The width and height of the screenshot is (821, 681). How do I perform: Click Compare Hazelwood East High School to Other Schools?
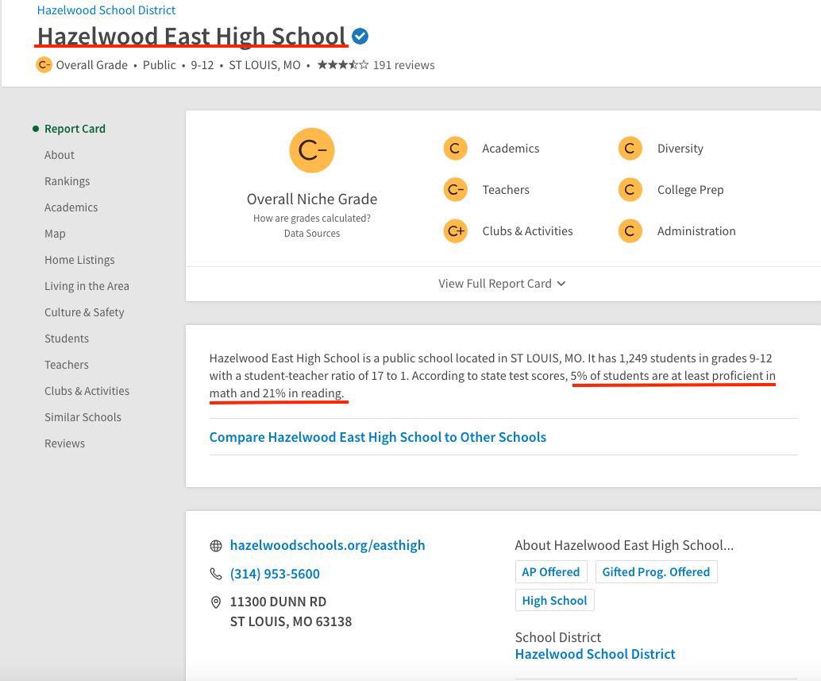(377, 437)
